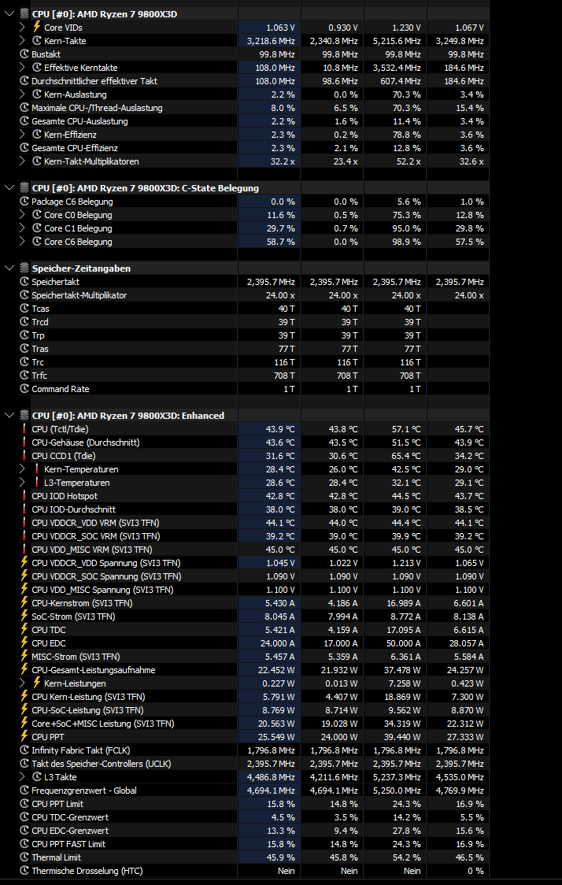Click the chip icon of the C-State Belegung header
The height and width of the screenshot is (885, 562).
24,188
